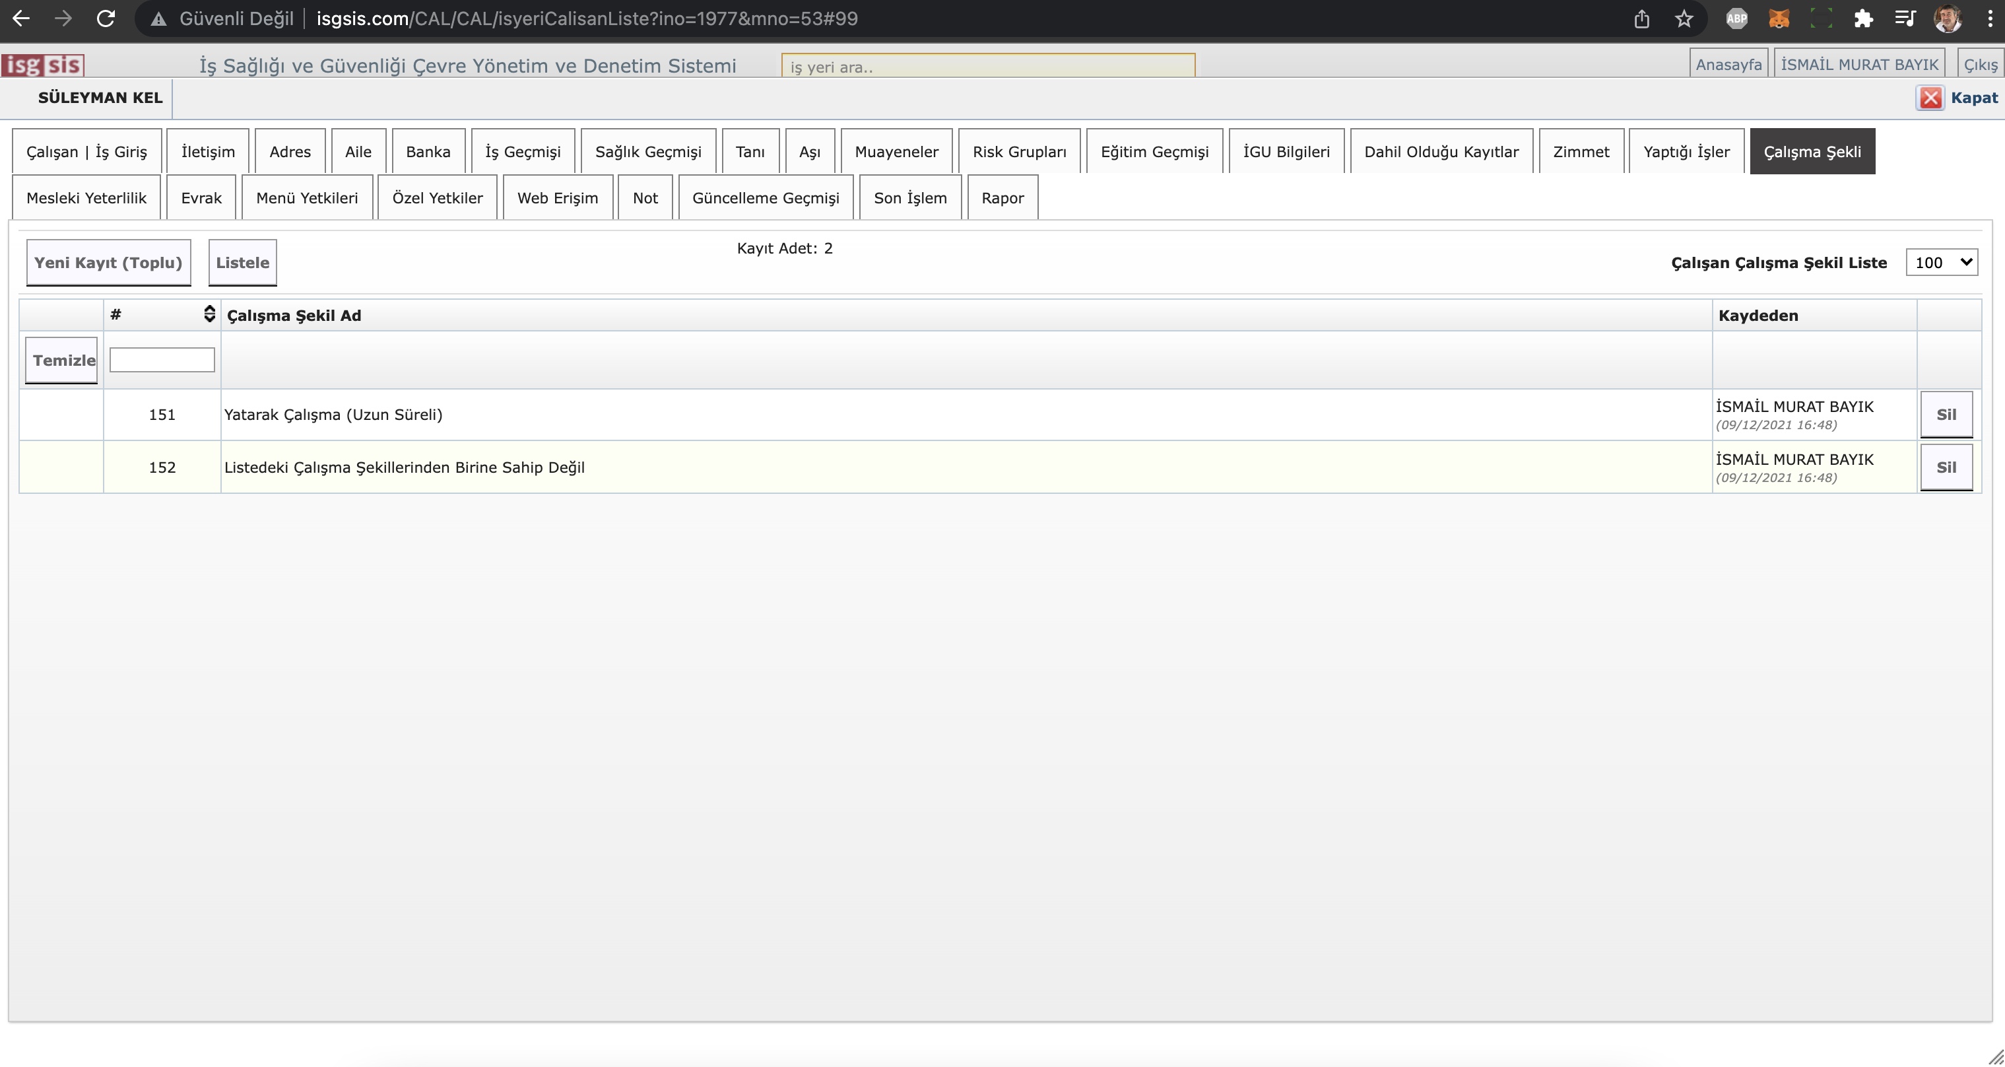Click the red Kapat close icon
This screenshot has height=1067, width=2005.
click(x=1930, y=98)
